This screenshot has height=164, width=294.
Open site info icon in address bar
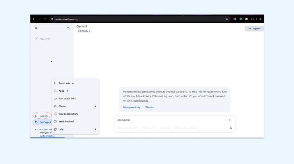click(x=52, y=19)
